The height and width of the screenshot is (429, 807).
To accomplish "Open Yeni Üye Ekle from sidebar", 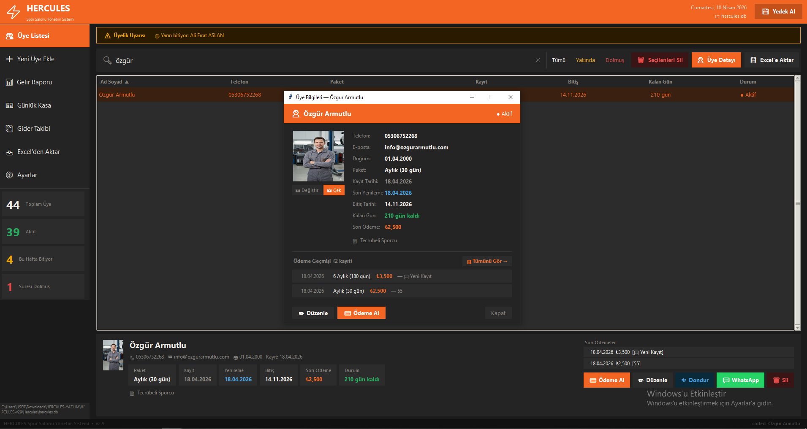I will point(36,59).
